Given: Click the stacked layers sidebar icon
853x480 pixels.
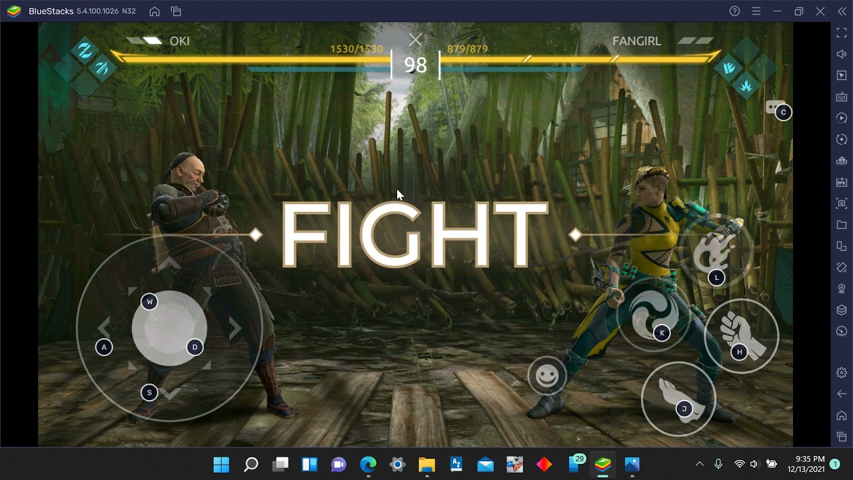Looking at the screenshot, I should click(x=842, y=310).
